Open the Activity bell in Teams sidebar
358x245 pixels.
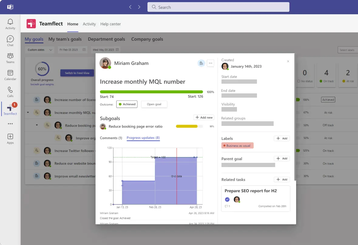tap(10, 24)
